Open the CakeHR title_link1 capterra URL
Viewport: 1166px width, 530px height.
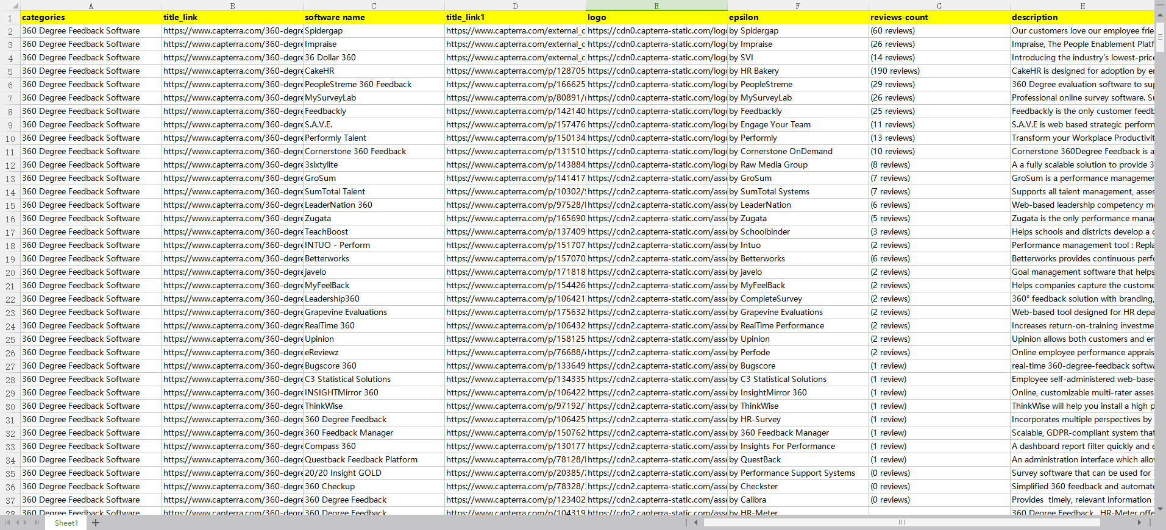(x=515, y=71)
